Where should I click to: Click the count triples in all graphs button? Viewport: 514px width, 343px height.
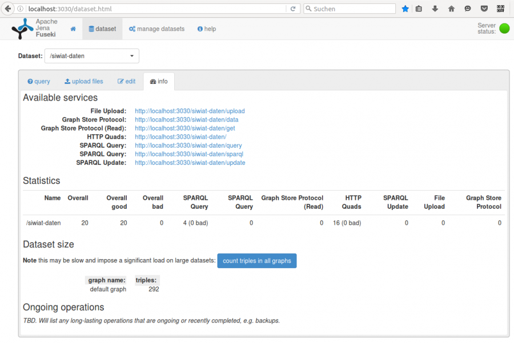tap(257, 261)
